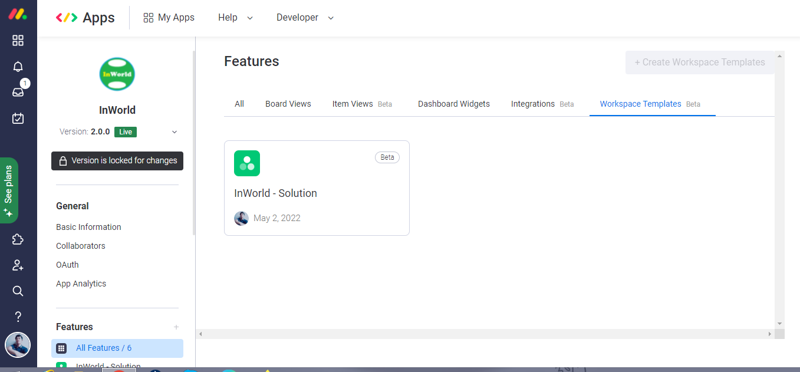Expand the version 2.0.0 dropdown chevron
Image resolution: width=800 pixels, height=372 pixels.
pyautogui.click(x=175, y=132)
